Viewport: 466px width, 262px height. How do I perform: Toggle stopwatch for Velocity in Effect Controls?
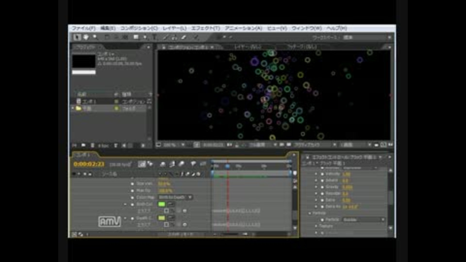point(322,174)
